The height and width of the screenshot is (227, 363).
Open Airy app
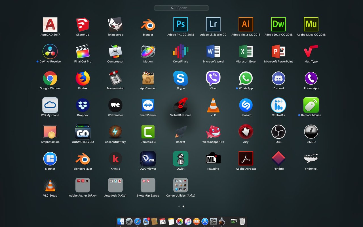pyautogui.click(x=246, y=132)
